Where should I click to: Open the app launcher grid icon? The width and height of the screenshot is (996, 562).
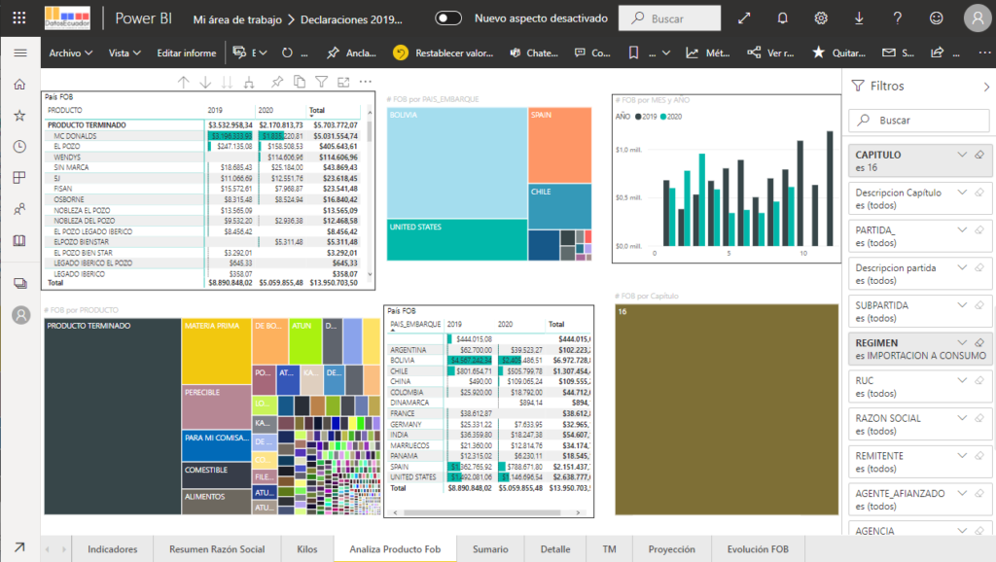(x=19, y=18)
